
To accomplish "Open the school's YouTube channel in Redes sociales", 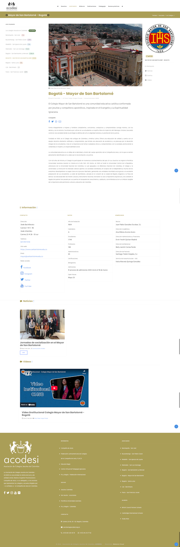I will (26, 286).
